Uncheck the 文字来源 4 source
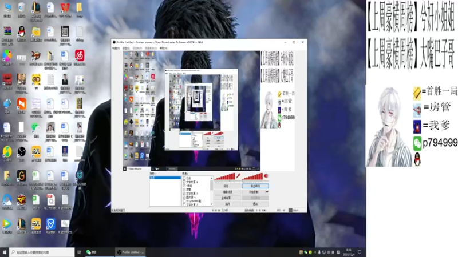This screenshot has height=257, width=458. [x=184, y=182]
